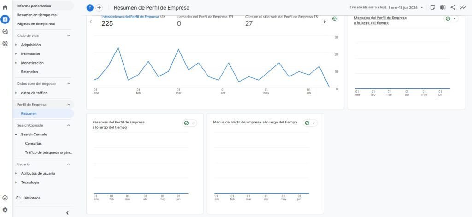Show next metrics with right arrow
Image resolution: width=472 pixels, height=217 pixels.
coord(324,22)
